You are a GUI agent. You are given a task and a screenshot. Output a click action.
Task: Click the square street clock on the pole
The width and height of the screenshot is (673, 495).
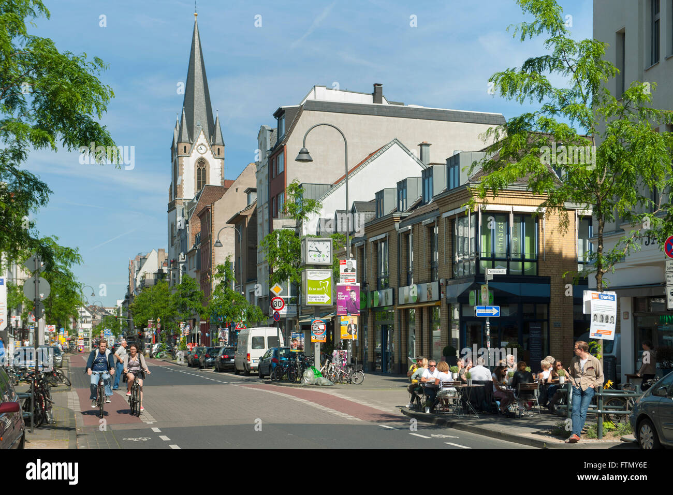coord(317,251)
